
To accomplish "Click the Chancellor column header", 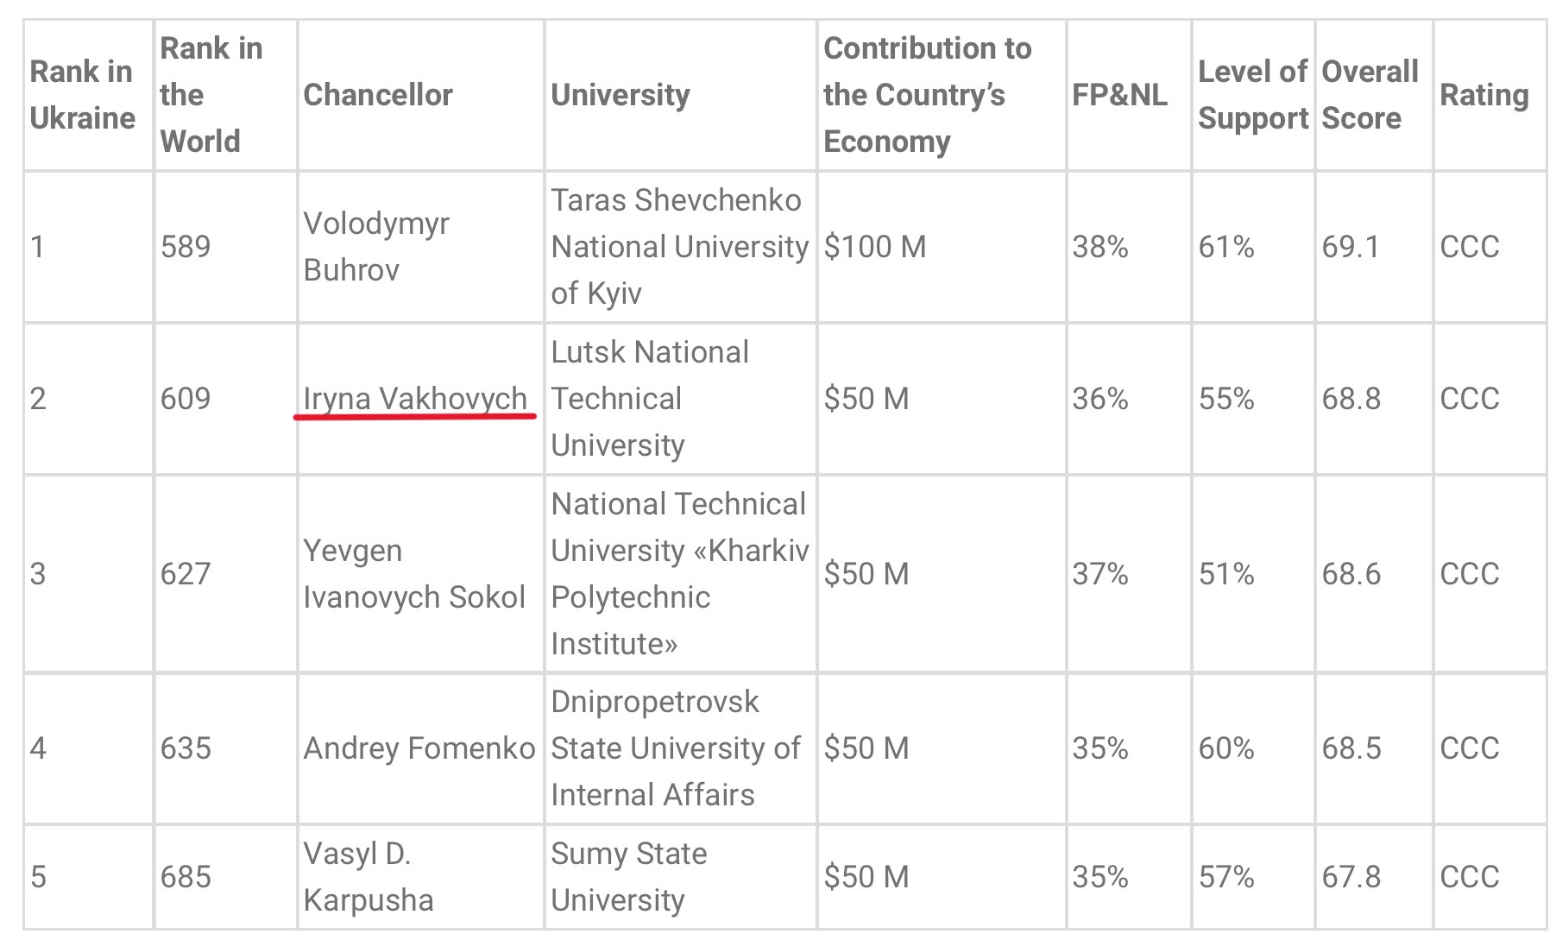I will (x=378, y=95).
